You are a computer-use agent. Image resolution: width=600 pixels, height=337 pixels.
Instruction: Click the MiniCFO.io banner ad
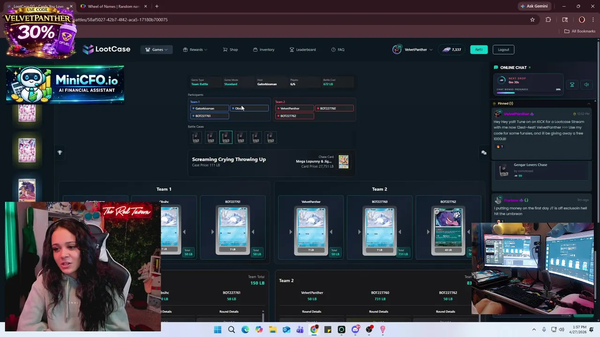(x=65, y=84)
